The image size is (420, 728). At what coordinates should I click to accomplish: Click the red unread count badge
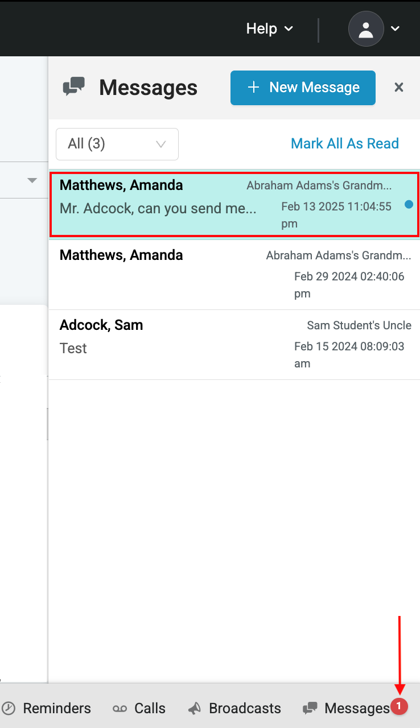pyautogui.click(x=399, y=706)
